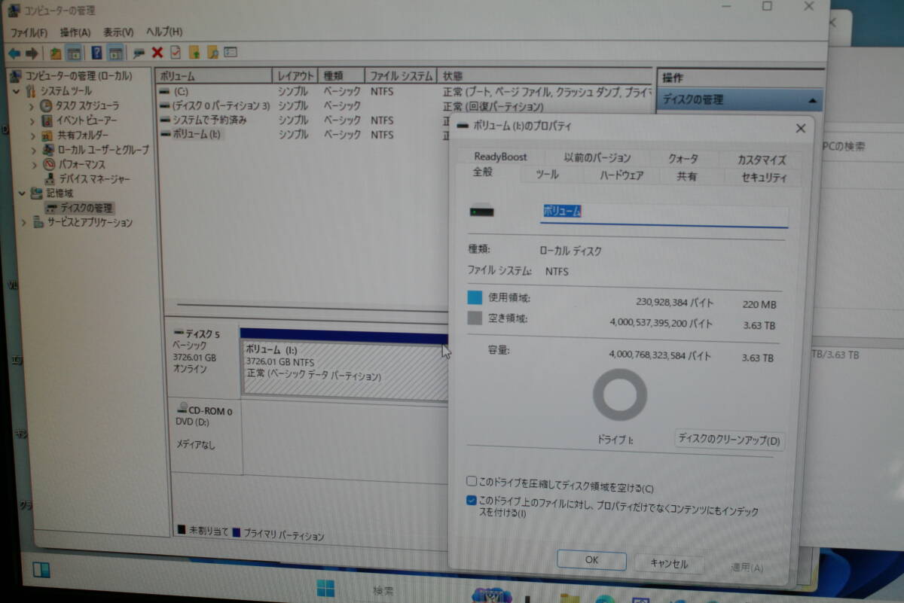This screenshot has height=603, width=904.
Task: Open Help via the blue question mark icon
Action: [96, 53]
